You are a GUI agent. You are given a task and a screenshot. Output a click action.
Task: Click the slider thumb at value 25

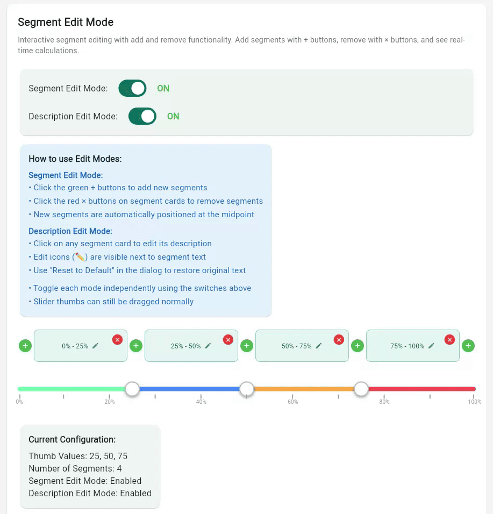[132, 388]
